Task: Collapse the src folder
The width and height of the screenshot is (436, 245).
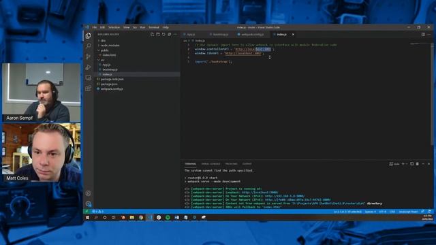Action: click(103, 60)
